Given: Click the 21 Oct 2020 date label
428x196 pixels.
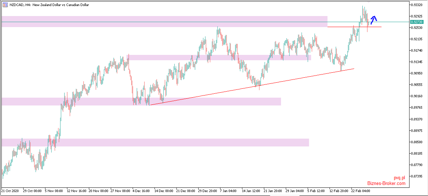Looking at the screenshot, I should [x=10, y=191].
